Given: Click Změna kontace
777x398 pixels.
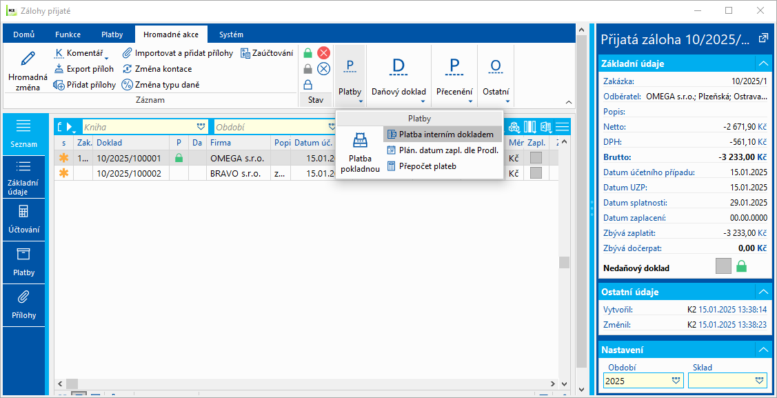Looking at the screenshot, I should (157, 69).
